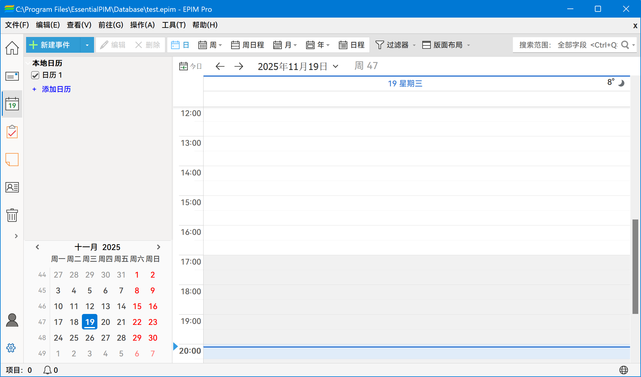Open the 查看(V) menu
The height and width of the screenshot is (377, 641).
coord(79,25)
